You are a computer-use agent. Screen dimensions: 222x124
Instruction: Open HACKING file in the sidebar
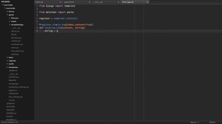[10, 110]
